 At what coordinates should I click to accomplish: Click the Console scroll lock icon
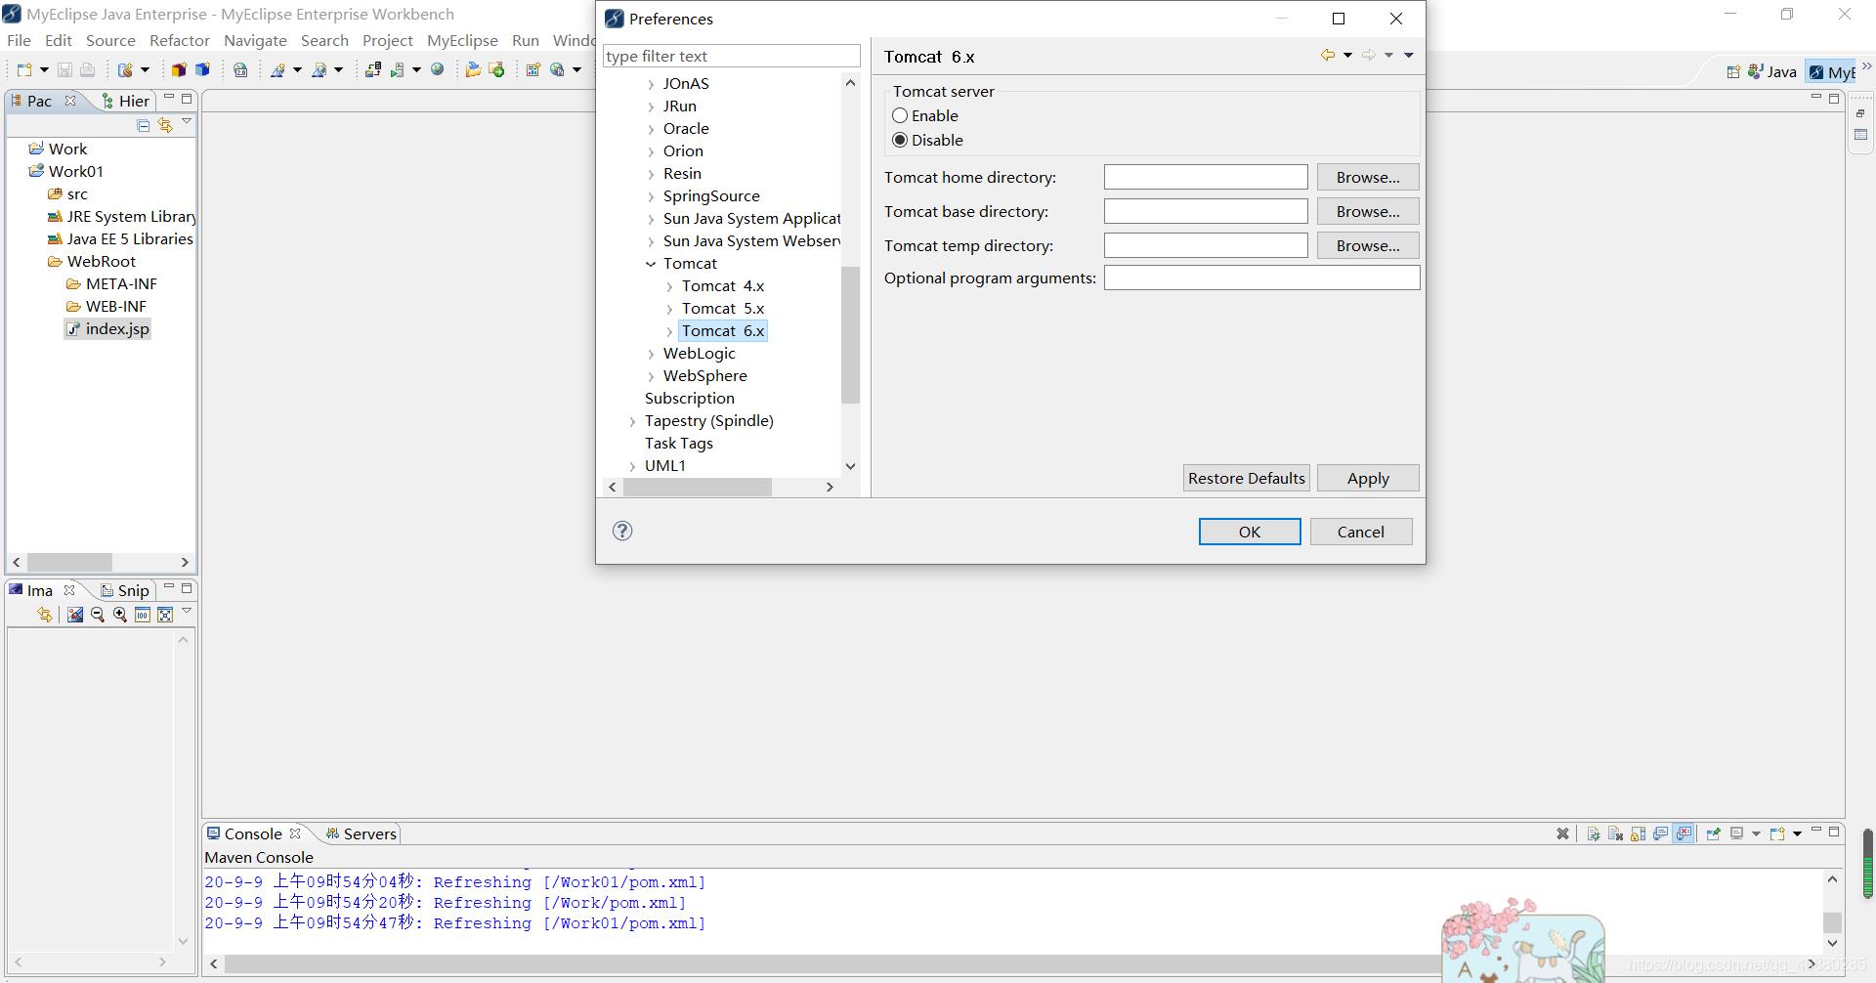pos(1639,833)
